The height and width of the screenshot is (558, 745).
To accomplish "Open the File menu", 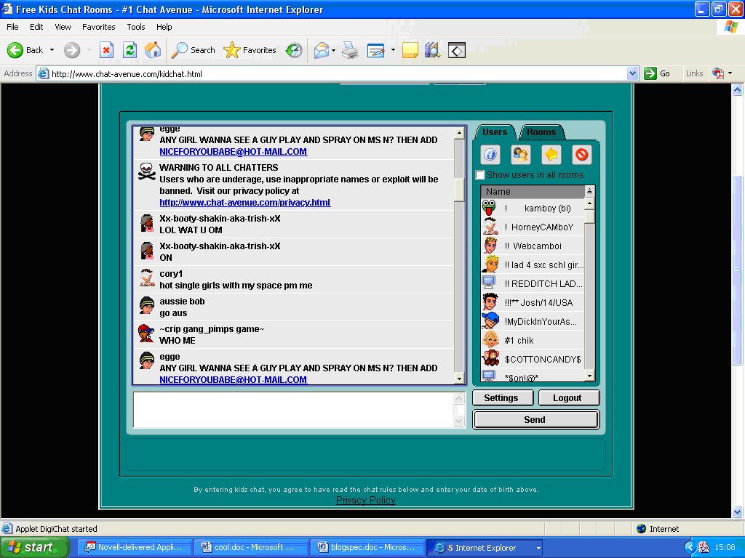I will click(x=13, y=27).
